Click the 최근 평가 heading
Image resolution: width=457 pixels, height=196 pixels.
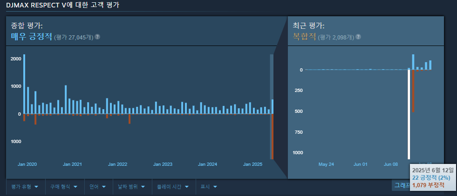(309, 26)
